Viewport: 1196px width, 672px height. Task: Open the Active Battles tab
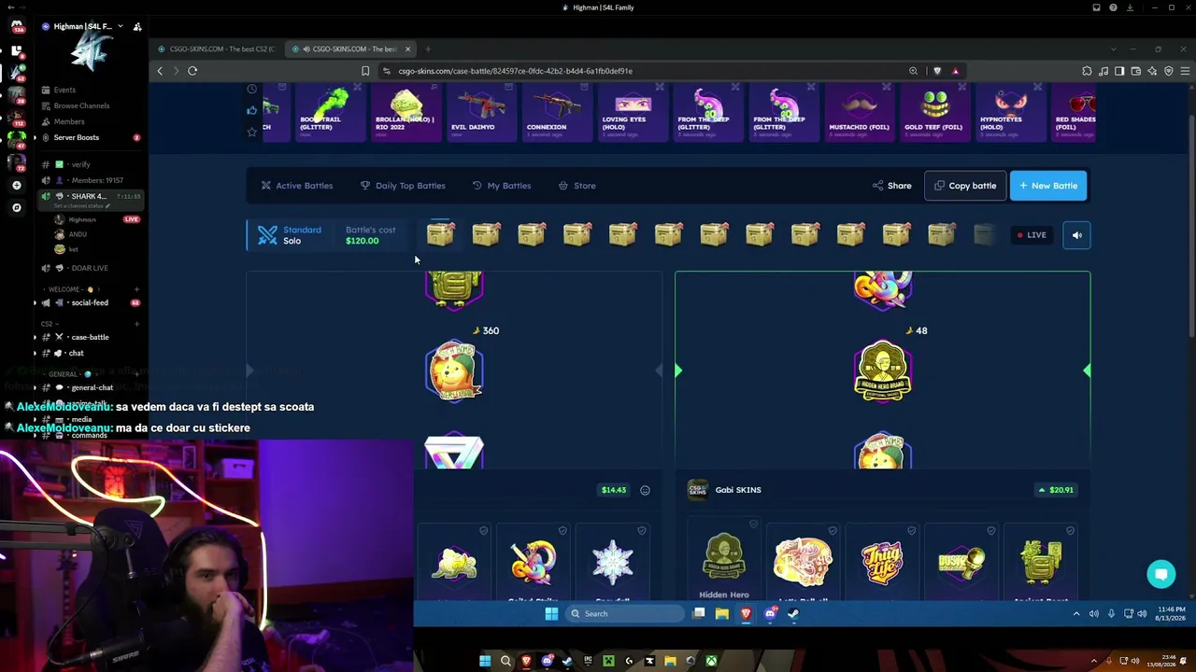[296, 186]
